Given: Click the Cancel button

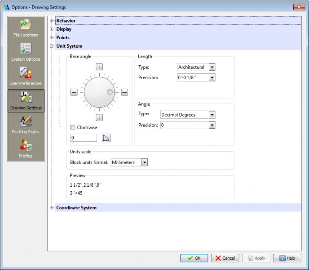Looking at the screenshot, I should [x=225, y=258].
